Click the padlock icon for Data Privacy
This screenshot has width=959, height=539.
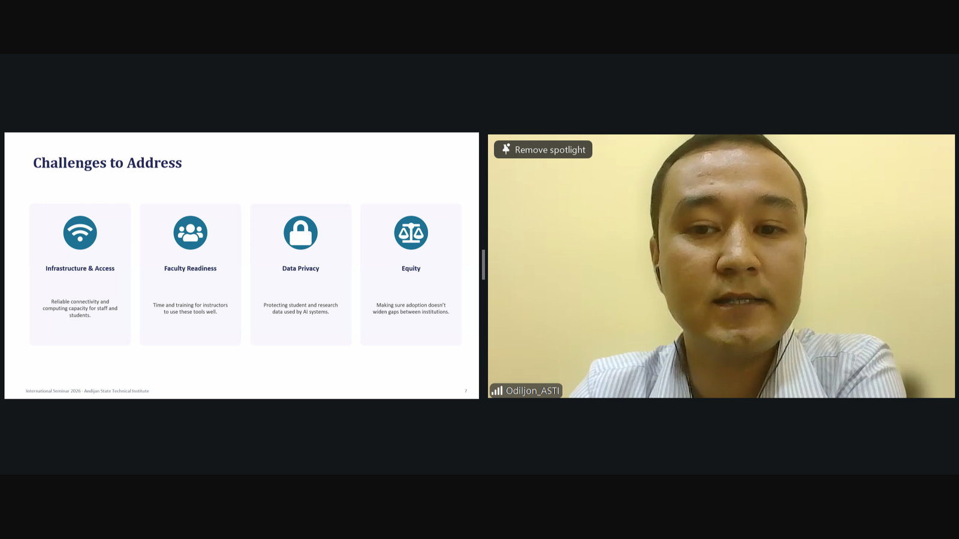[x=301, y=232]
